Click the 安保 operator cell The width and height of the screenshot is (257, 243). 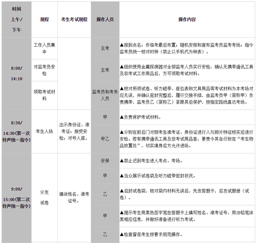click(x=105, y=161)
